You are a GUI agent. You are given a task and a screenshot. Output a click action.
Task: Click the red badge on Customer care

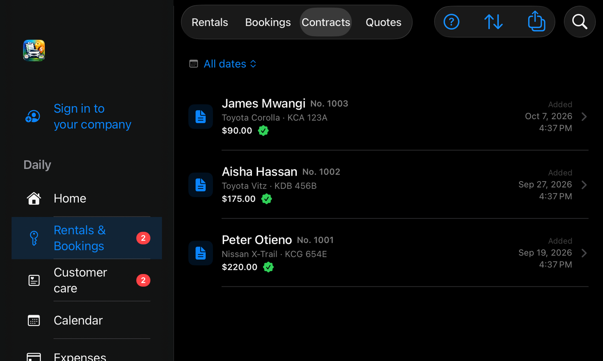(143, 281)
